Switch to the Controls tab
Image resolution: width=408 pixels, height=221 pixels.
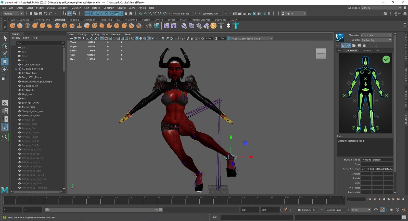click(x=366, y=50)
